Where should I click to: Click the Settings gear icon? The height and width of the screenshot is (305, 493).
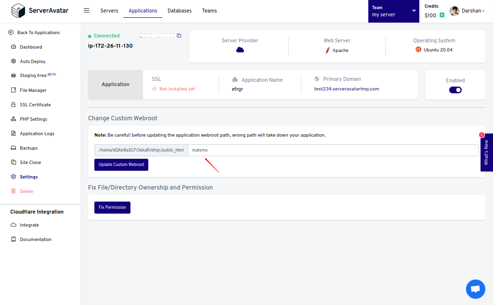pos(13,177)
